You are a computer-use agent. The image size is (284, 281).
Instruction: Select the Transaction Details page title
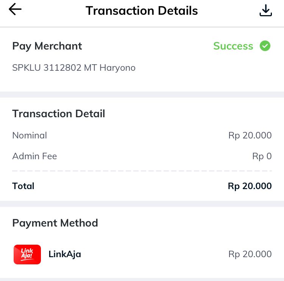(x=142, y=11)
